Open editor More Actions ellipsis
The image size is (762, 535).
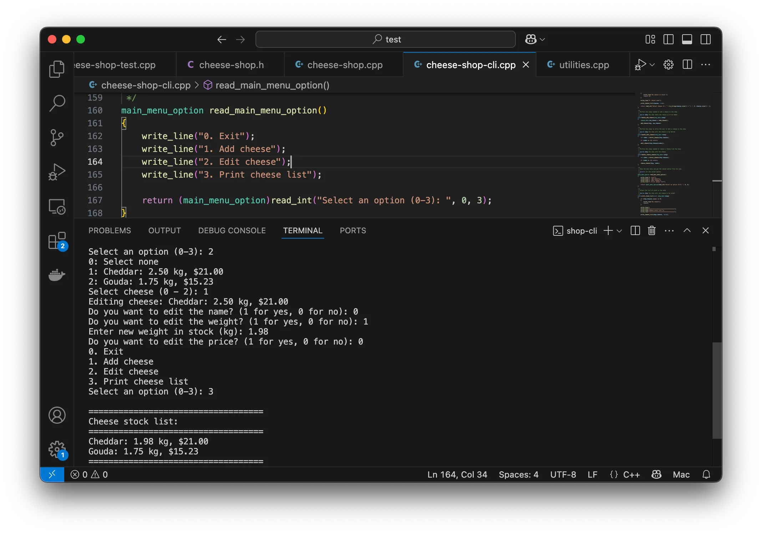(706, 65)
